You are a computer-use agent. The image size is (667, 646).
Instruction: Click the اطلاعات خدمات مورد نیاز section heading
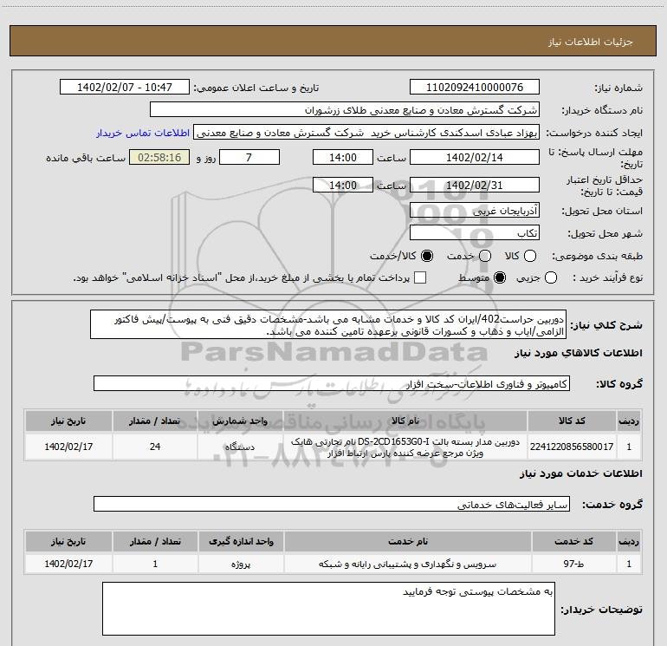tap(580, 473)
